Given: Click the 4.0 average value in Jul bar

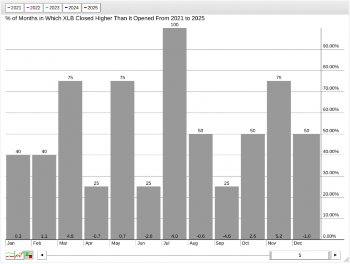Looking at the screenshot, I should coord(175,236).
